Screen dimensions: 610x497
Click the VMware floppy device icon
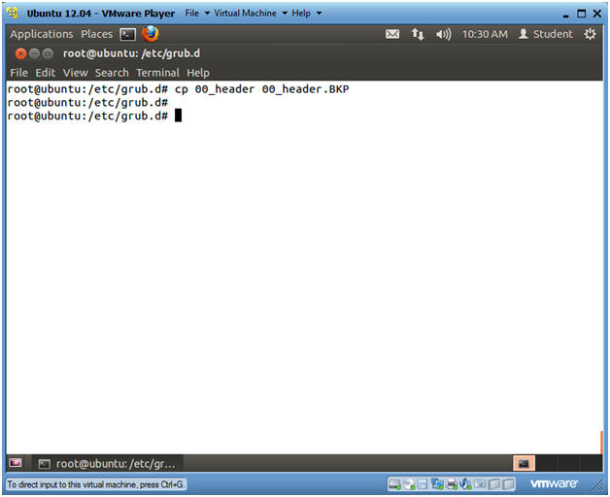423,484
